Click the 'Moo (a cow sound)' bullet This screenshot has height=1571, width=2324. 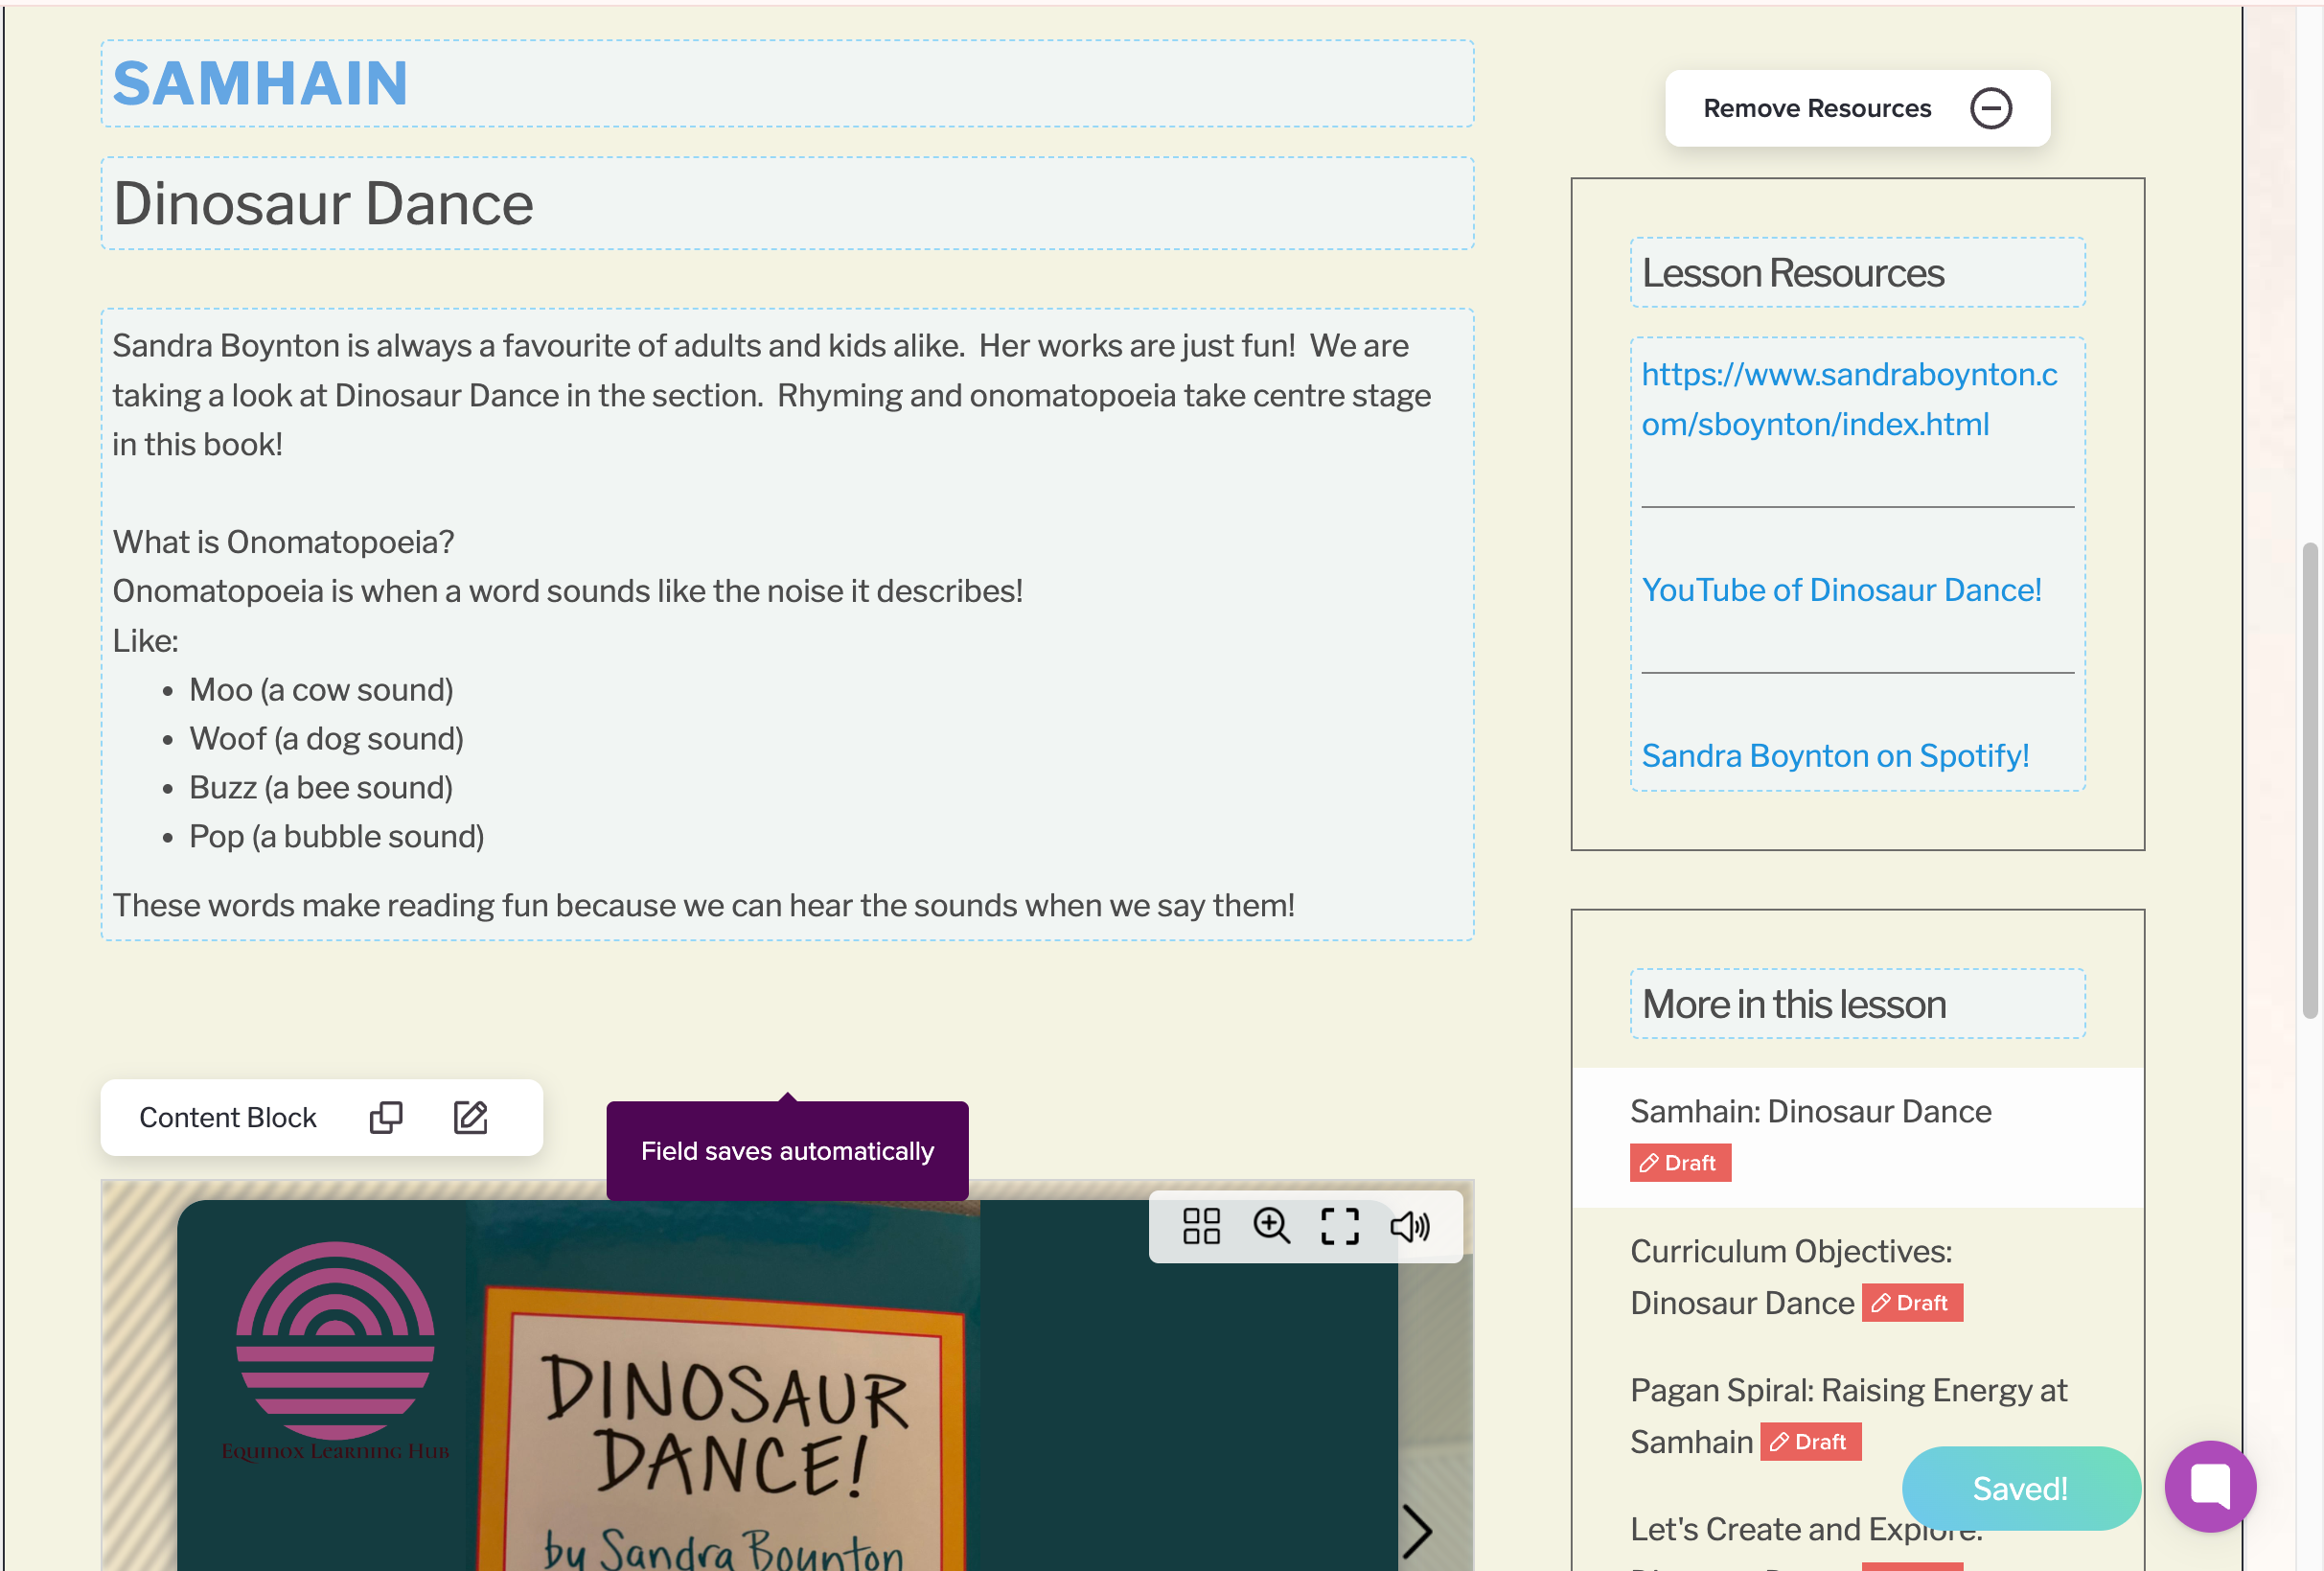coord(321,690)
